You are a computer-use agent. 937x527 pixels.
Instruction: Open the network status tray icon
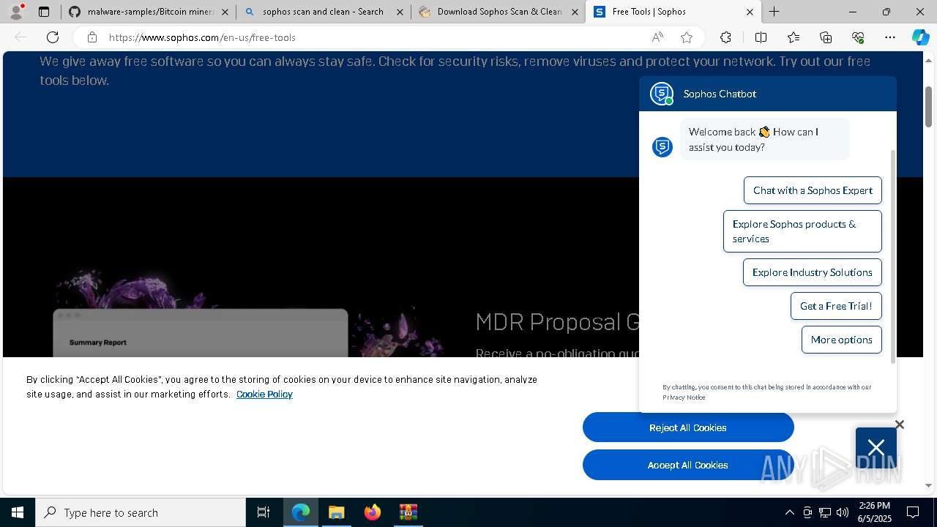pos(825,512)
